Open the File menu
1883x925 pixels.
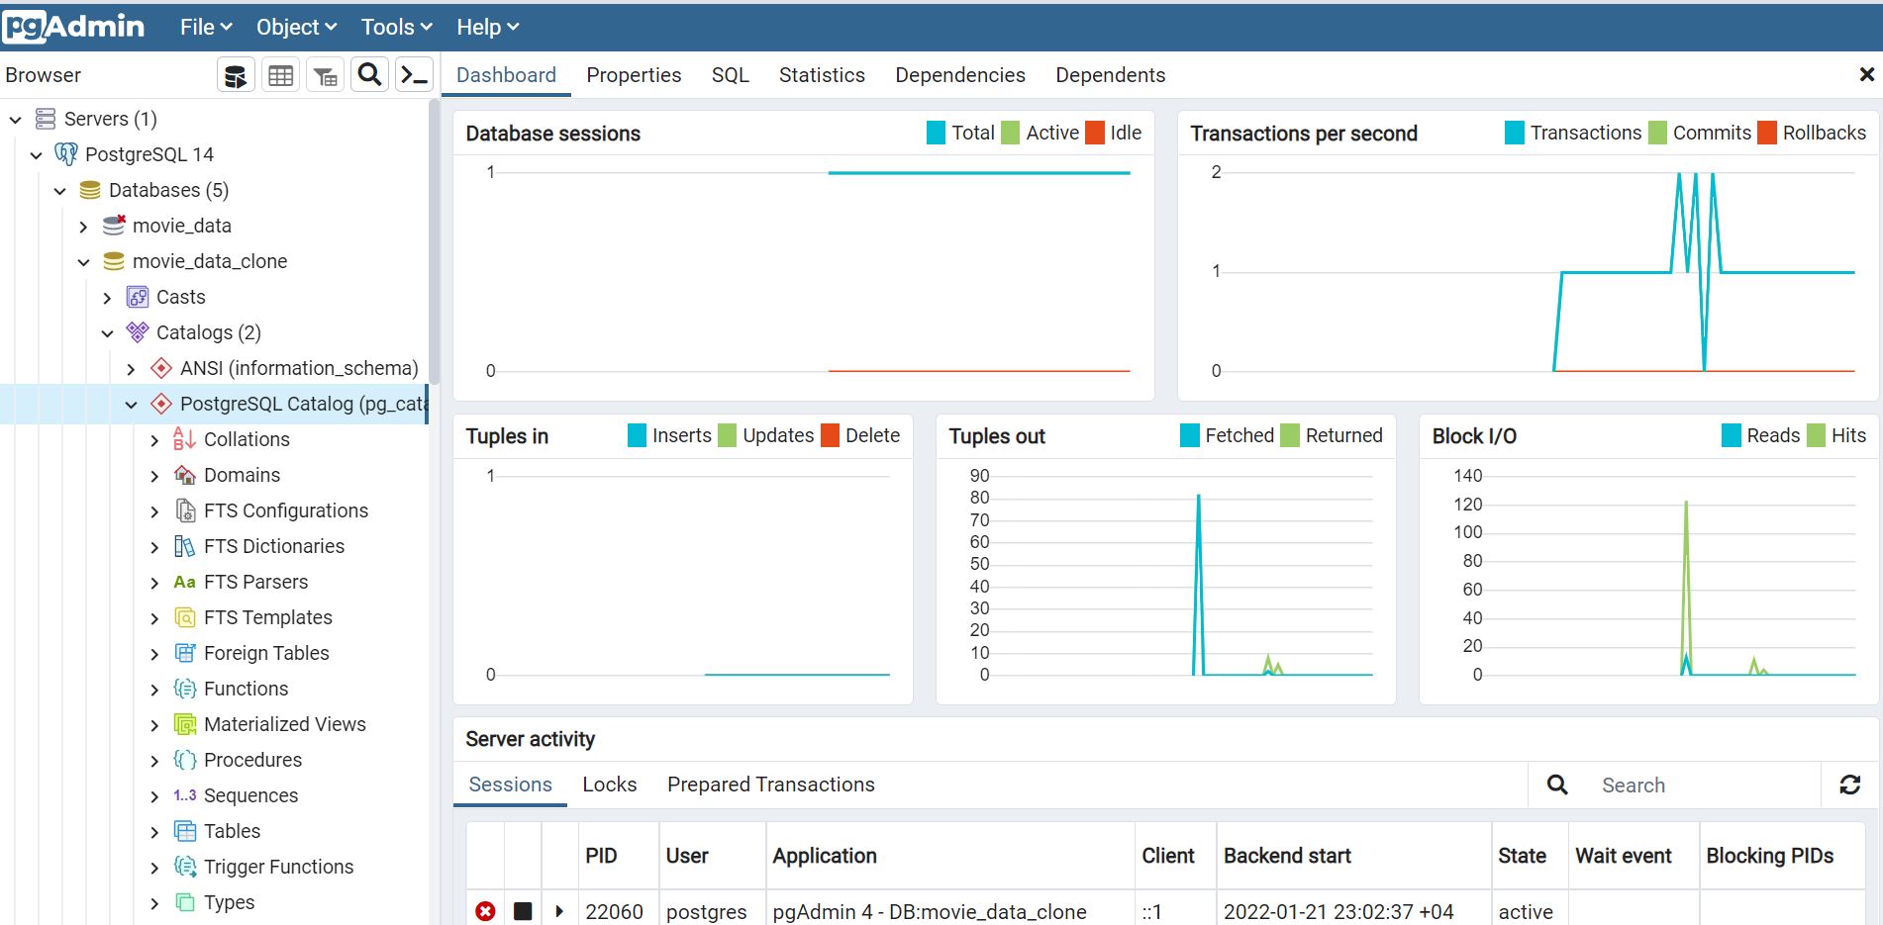coord(206,27)
